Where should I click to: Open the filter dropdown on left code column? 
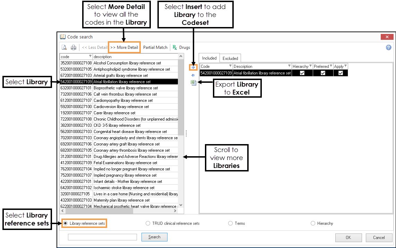(x=90, y=56)
